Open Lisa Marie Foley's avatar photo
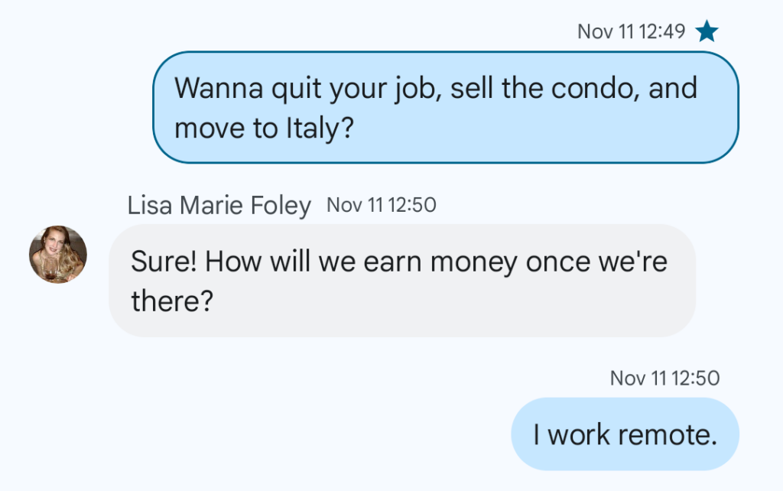 coord(58,254)
